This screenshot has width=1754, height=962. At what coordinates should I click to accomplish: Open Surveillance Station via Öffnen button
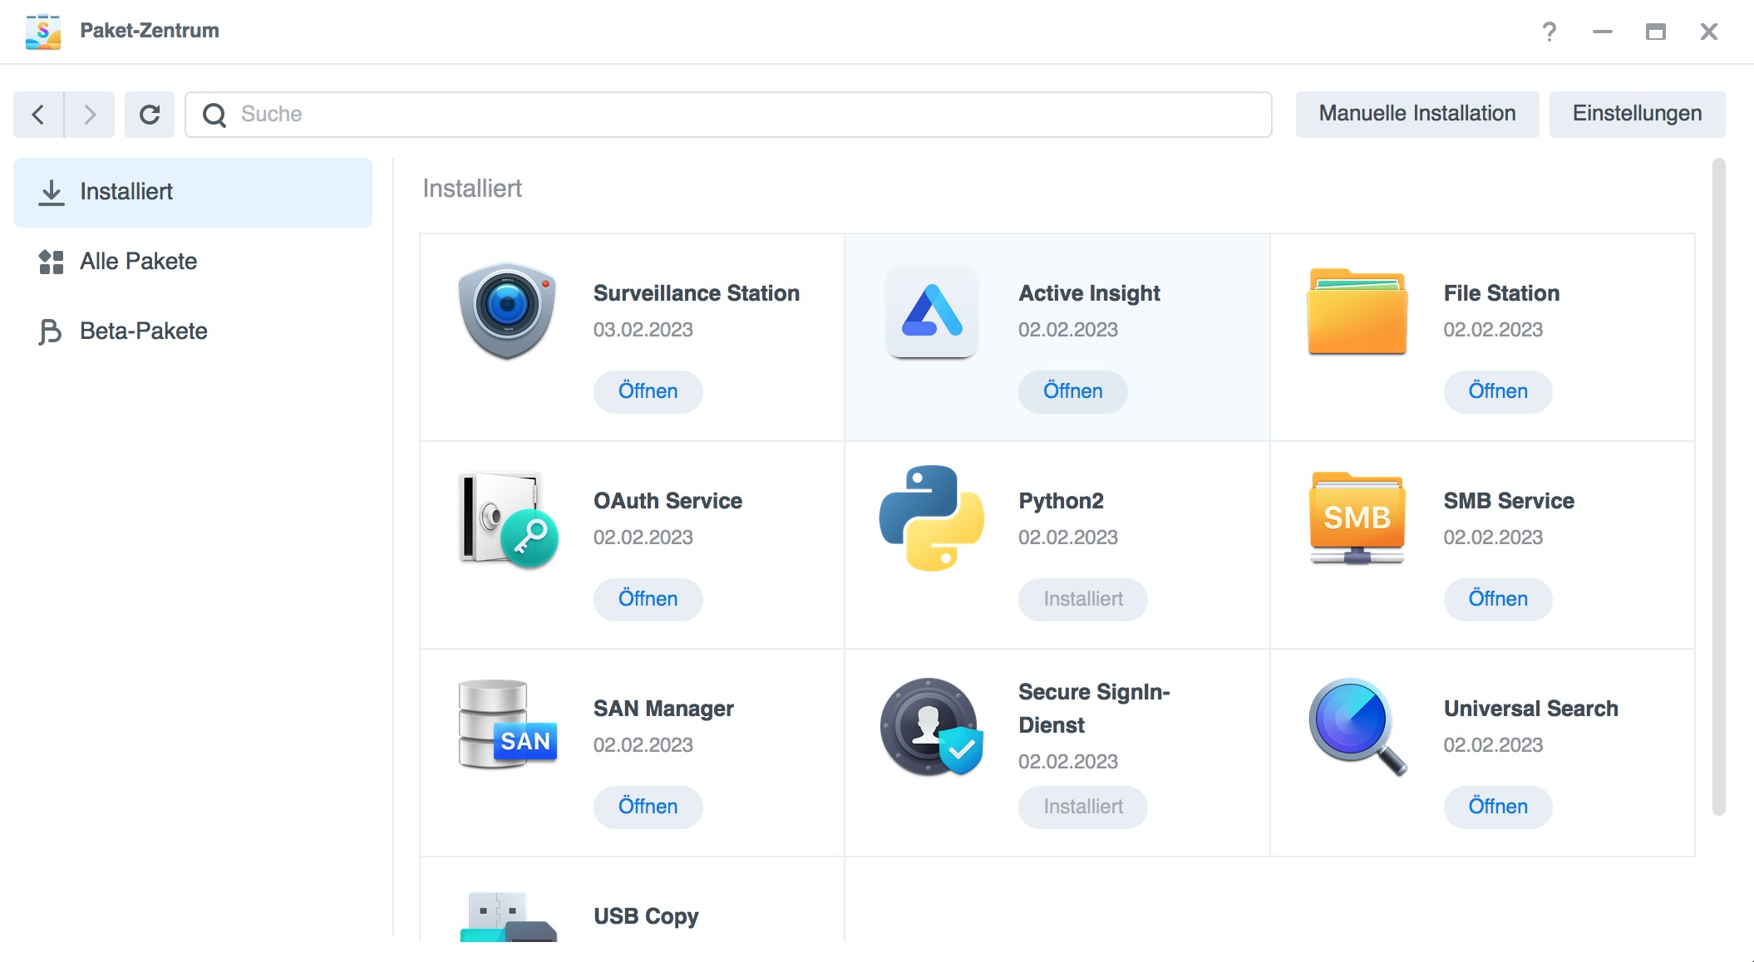tap(648, 391)
